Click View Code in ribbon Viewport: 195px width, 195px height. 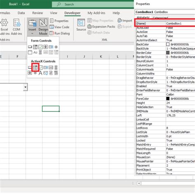click(59, 27)
